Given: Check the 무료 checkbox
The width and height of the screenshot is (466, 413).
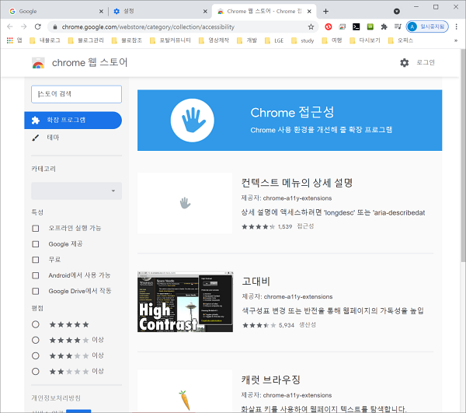Looking at the screenshot, I should [x=36, y=260].
